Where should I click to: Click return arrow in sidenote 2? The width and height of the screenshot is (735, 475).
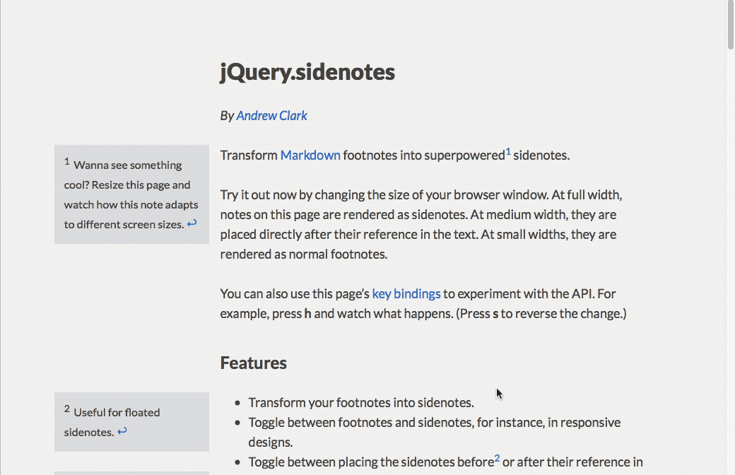tap(122, 431)
